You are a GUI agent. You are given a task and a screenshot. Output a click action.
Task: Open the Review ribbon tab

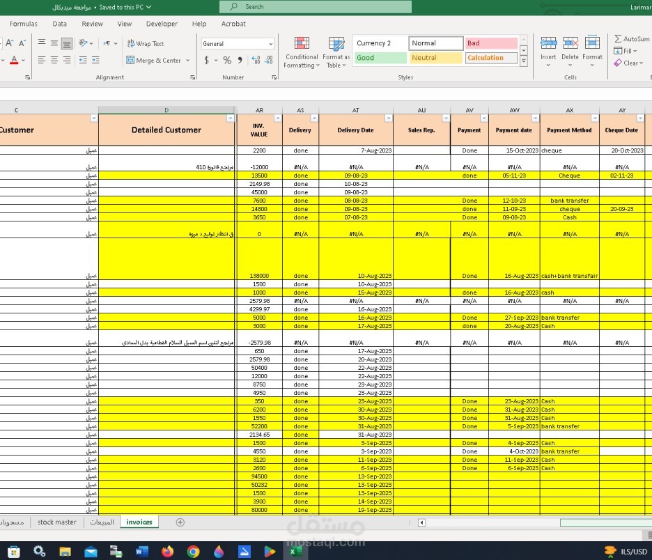click(x=93, y=24)
